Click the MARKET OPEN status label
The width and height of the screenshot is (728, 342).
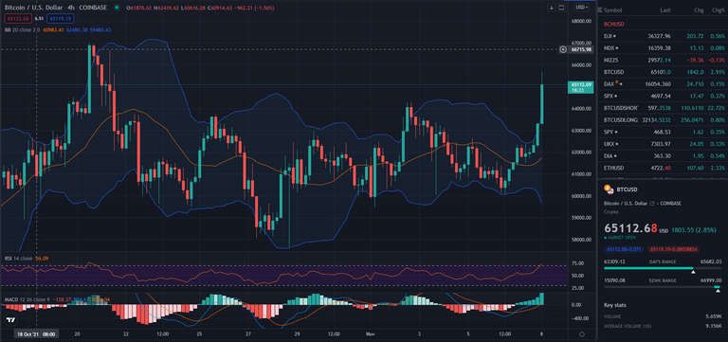[621, 238]
